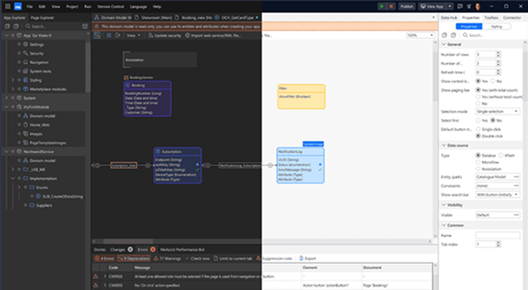Open the Marketplace cart icon in title bar
Screen dimensions: 528x290
click(469, 6)
